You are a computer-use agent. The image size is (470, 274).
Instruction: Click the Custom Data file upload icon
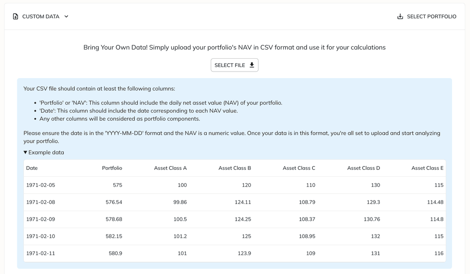coord(16,17)
